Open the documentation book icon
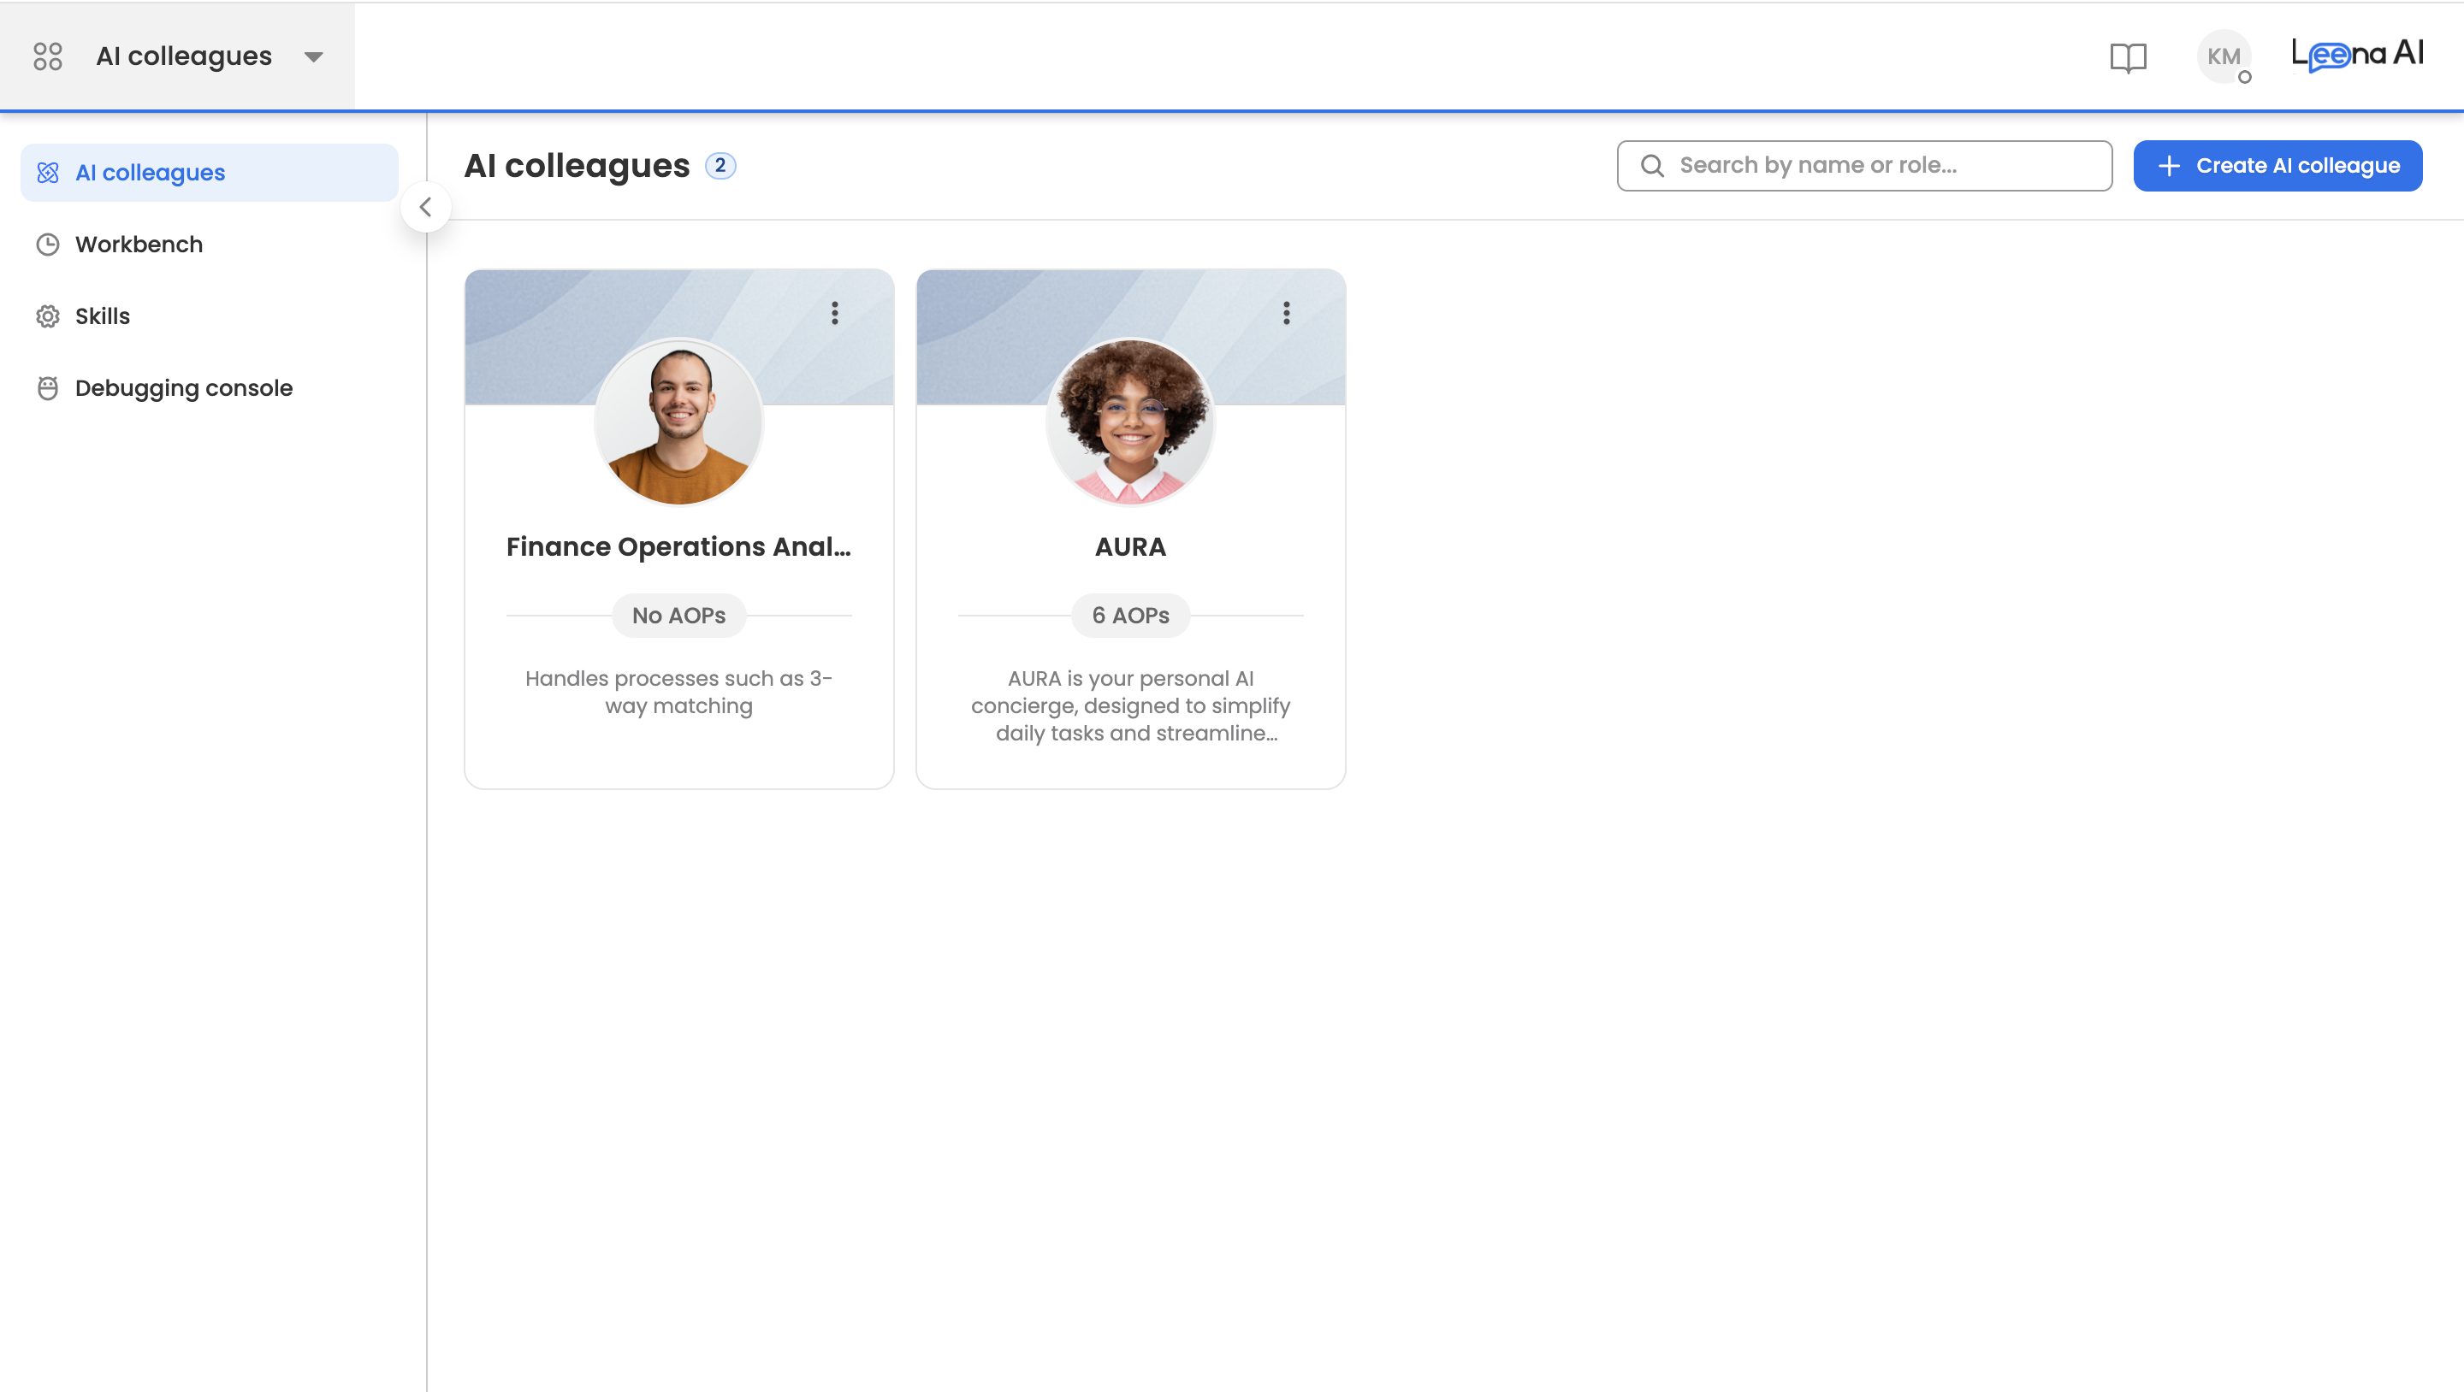 point(2127,57)
